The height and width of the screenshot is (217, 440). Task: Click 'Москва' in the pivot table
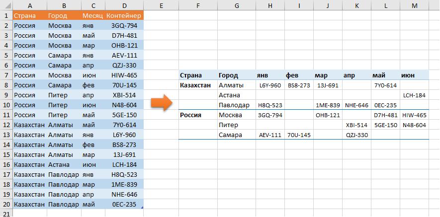pos(230,115)
